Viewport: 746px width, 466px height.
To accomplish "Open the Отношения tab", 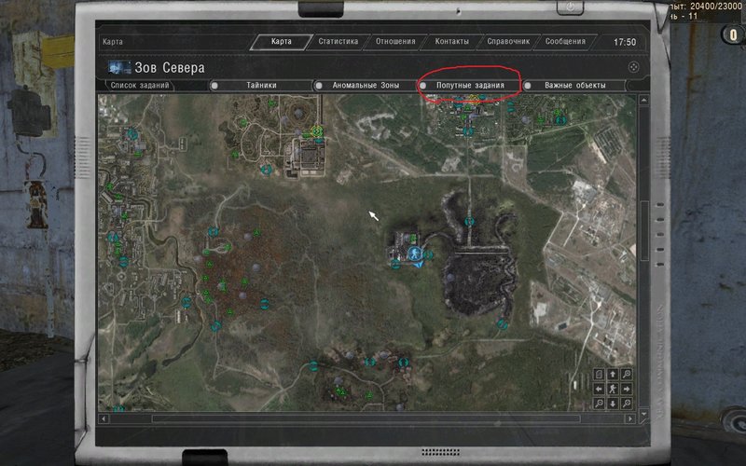I will (x=394, y=42).
